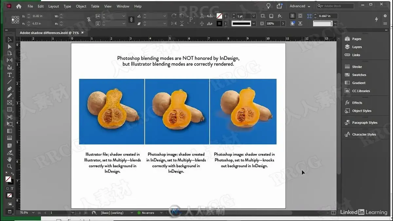
Task: Open the Object menu
Action: pos(81,6)
